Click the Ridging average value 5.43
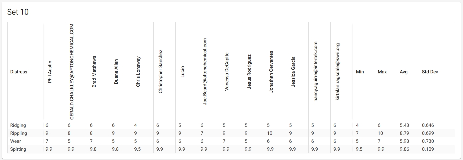The image size is (463, 160). tap(404, 125)
